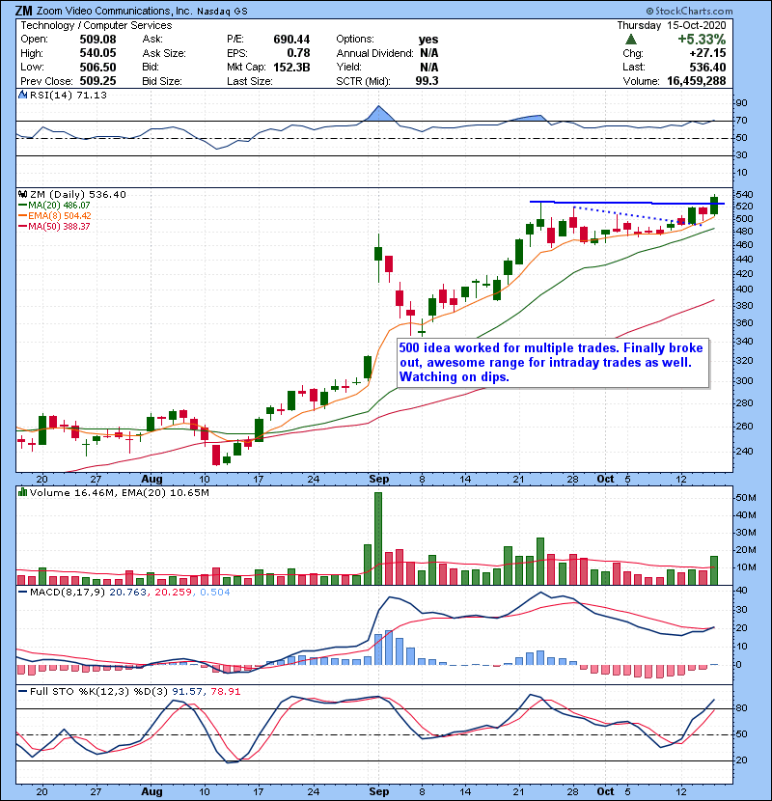772x801 pixels.
Task: Select the Low value 506.50
Action: click(x=97, y=67)
